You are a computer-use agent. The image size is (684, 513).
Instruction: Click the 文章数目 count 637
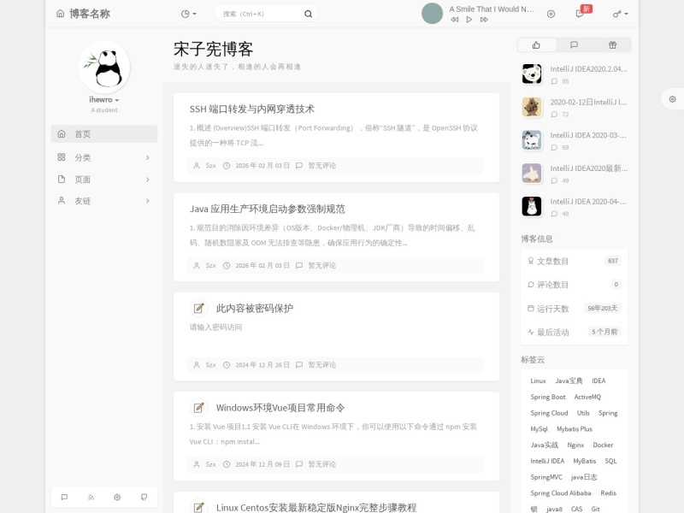point(612,261)
